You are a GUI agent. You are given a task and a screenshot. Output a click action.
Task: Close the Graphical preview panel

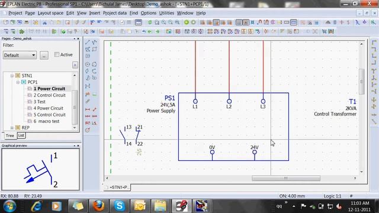(78, 146)
